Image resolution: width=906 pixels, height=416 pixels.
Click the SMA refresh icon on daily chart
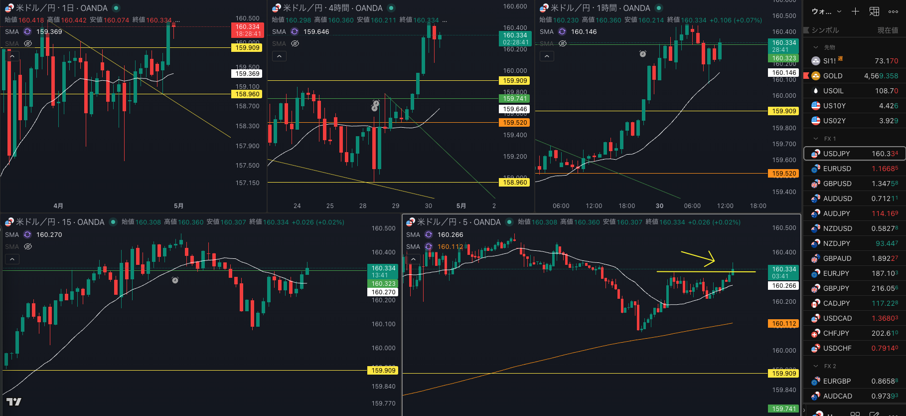(x=27, y=31)
